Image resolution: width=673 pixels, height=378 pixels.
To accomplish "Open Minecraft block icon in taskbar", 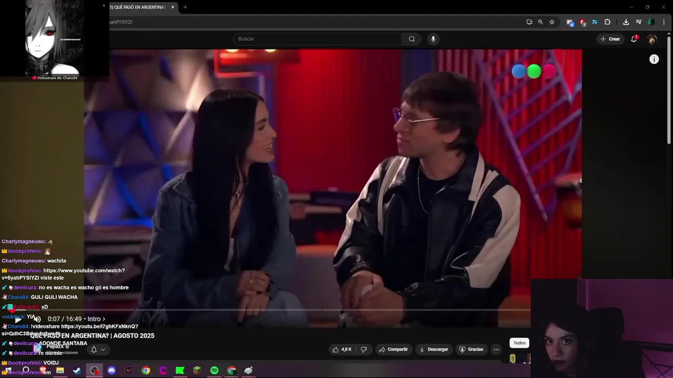I will (x=197, y=370).
